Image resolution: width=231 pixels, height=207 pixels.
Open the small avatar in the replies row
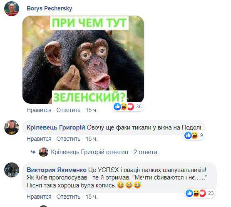(x=43, y=152)
